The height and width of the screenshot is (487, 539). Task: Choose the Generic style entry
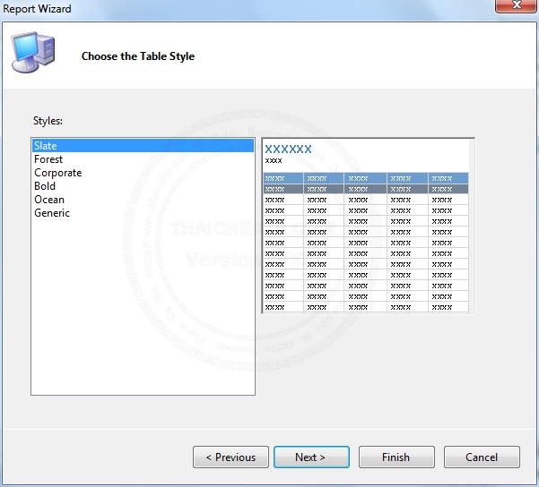[52, 213]
